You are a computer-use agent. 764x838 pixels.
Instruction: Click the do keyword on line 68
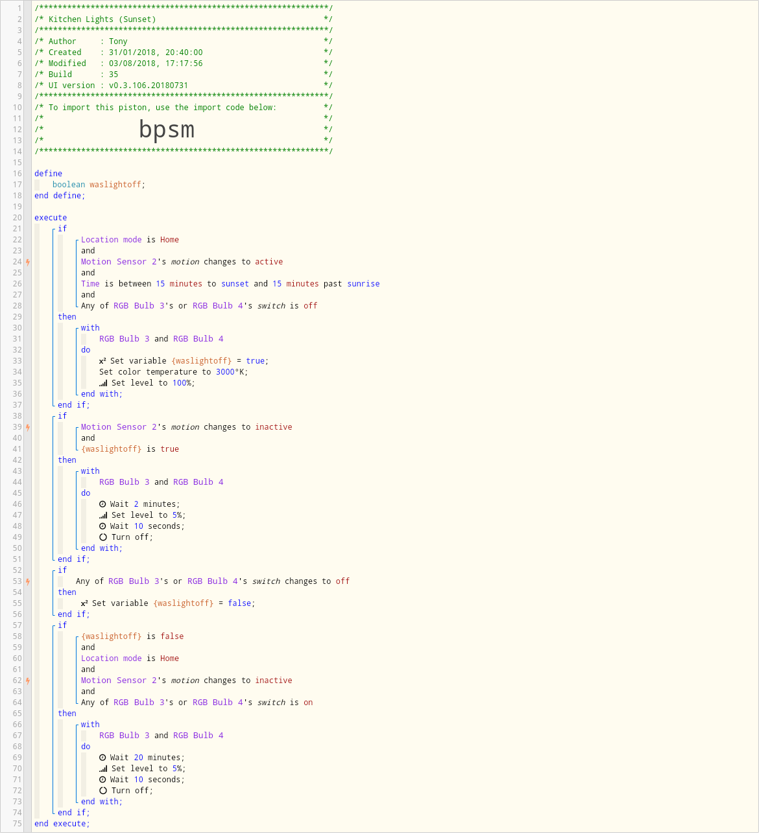86,747
